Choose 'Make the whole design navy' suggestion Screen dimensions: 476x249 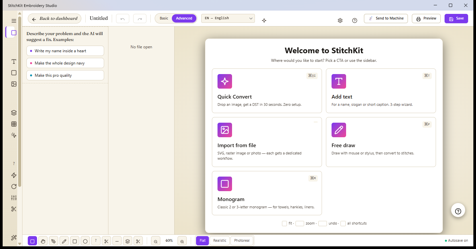coord(65,63)
